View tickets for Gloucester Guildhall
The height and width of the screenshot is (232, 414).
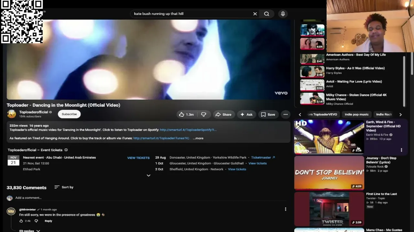[x=257, y=163]
